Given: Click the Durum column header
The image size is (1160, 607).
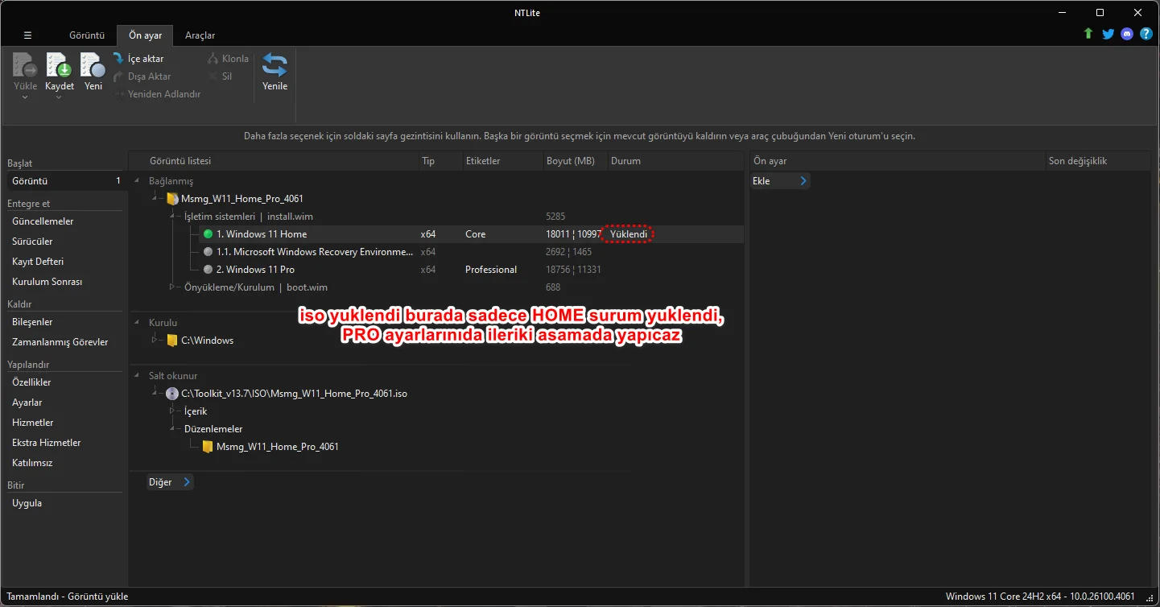Looking at the screenshot, I should 676,161.
